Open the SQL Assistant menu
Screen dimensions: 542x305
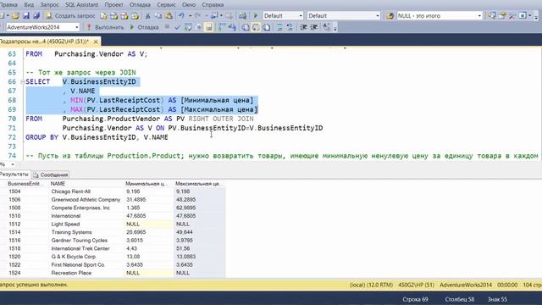tap(81, 5)
